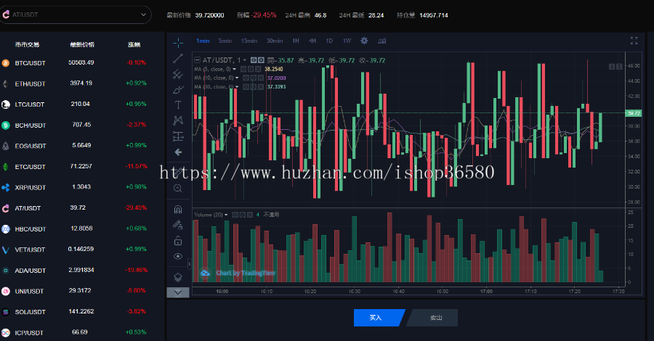The height and width of the screenshot is (341, 654).
Task: Click the drawing toolbar side collapse handle
Action: coord(190,263)
